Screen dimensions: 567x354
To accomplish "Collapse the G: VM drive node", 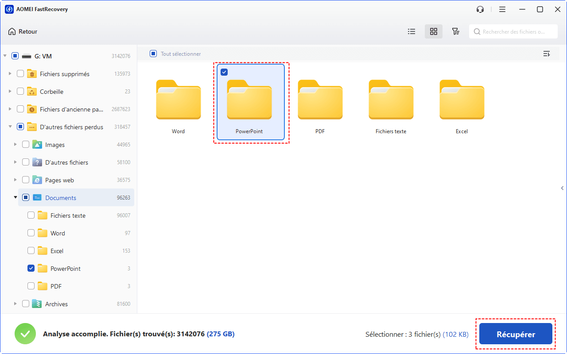I will pos(5,56).
